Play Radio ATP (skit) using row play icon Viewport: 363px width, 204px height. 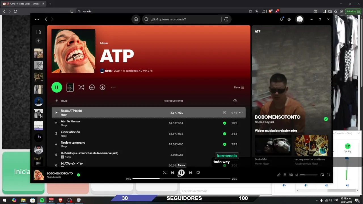[x=56, y=112]
